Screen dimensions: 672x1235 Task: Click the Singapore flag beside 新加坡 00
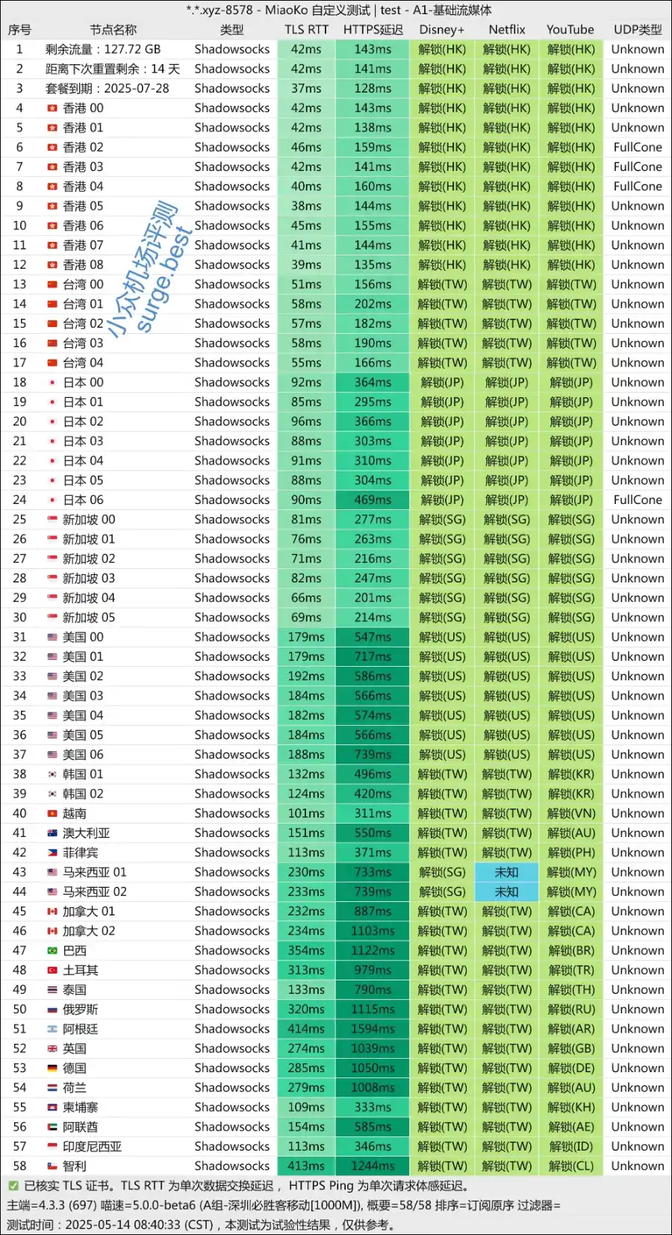click(x=52, y=520)
